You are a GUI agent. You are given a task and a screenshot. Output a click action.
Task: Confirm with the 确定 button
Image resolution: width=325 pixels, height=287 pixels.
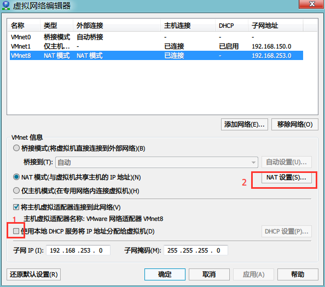165,274
